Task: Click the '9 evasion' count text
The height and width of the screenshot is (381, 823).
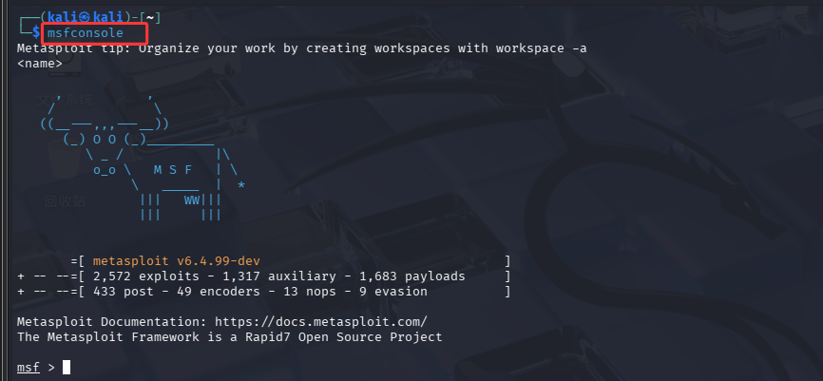Action: [393, 292]
